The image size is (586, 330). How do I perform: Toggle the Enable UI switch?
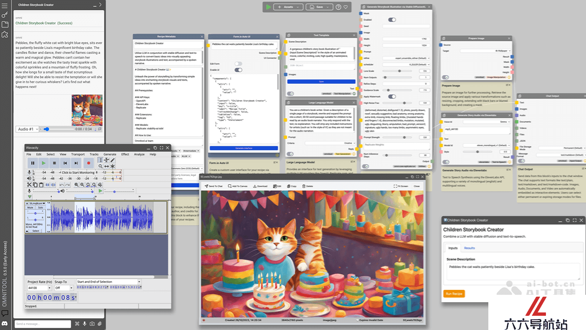click(238, 70)
